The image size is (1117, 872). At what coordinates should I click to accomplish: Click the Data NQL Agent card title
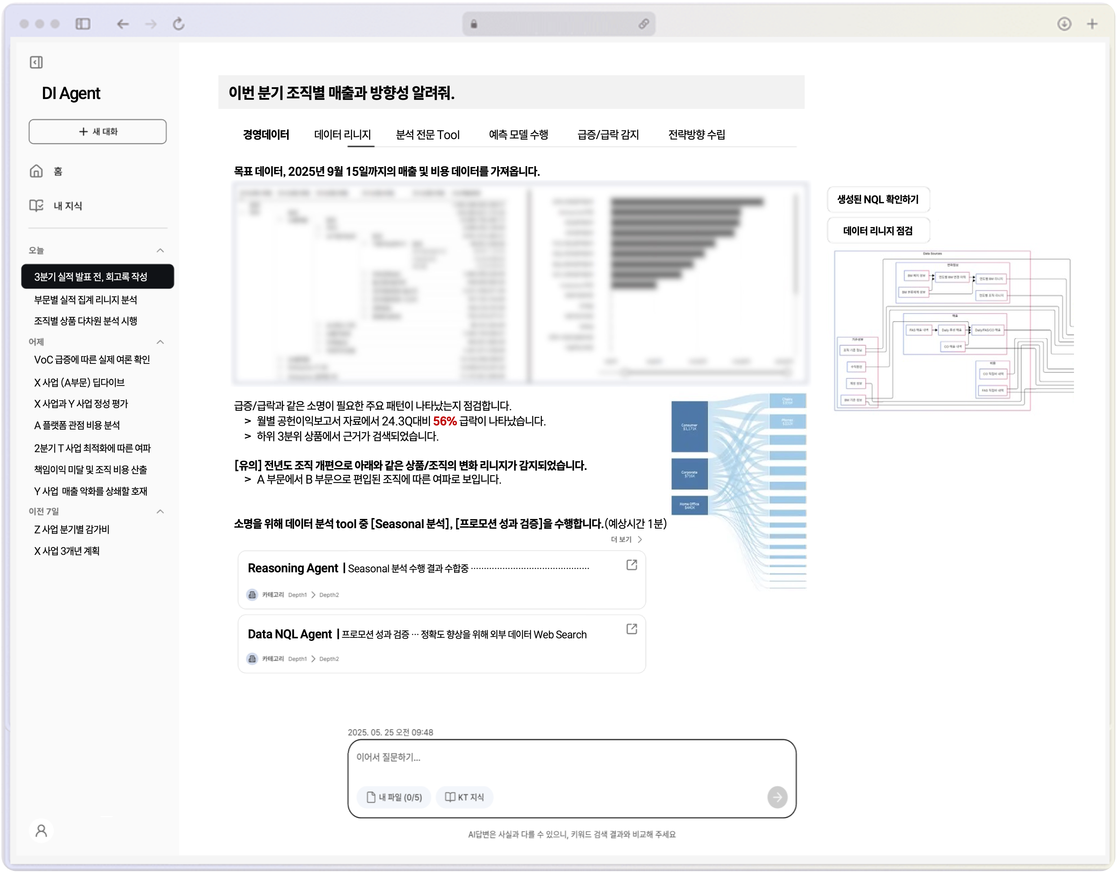coord(289,634)
